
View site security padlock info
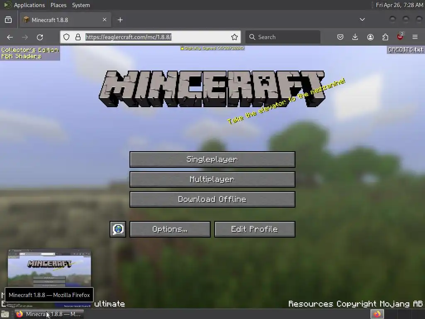click(x=78, y=37)
